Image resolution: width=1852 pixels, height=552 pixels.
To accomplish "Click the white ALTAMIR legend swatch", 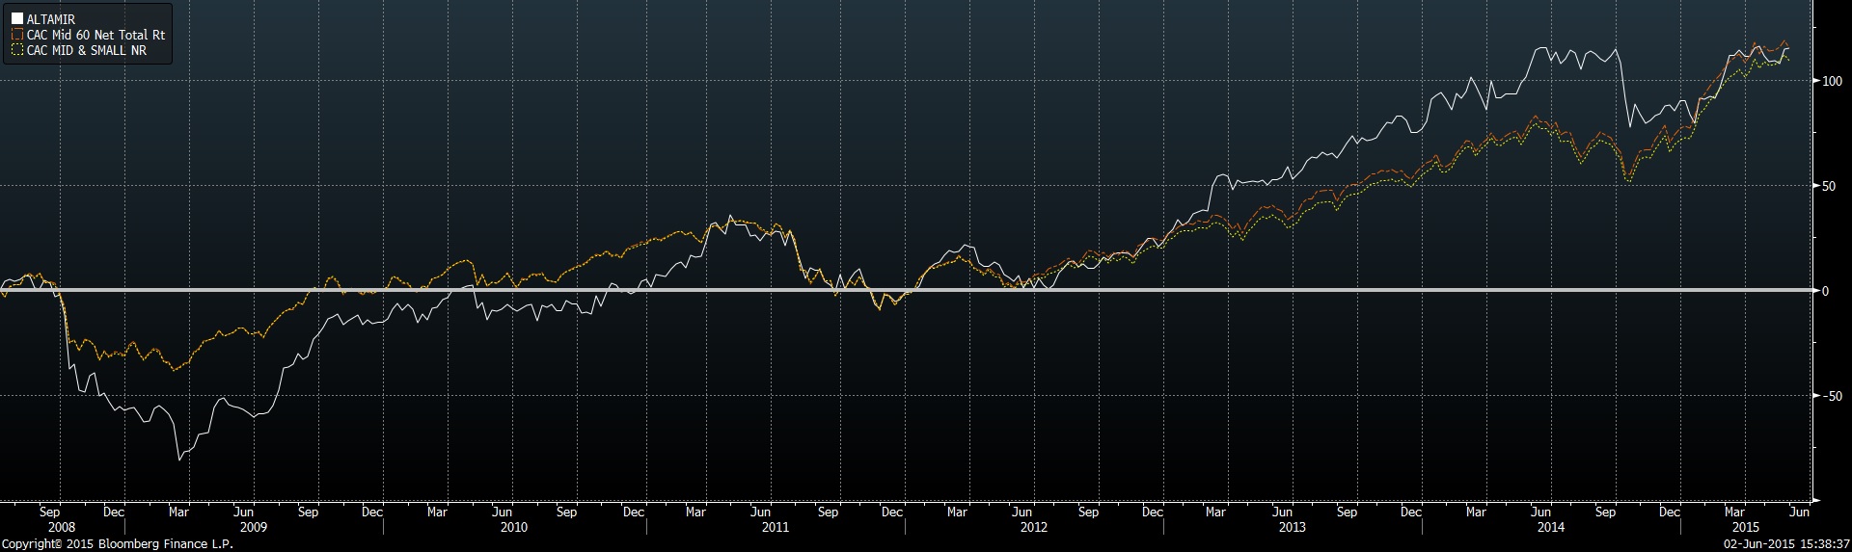I will pyautogui.click(x=17, y=19).
